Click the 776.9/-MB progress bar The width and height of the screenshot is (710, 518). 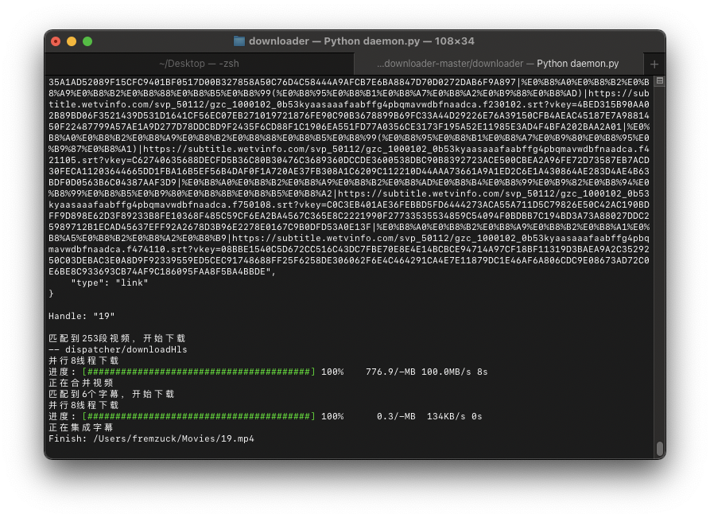(x=198, y=372)
